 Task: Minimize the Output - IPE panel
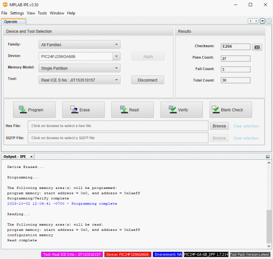click(268, 157)
